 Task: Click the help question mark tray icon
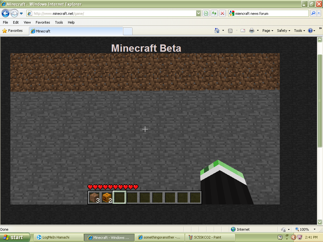coord(280,237)
